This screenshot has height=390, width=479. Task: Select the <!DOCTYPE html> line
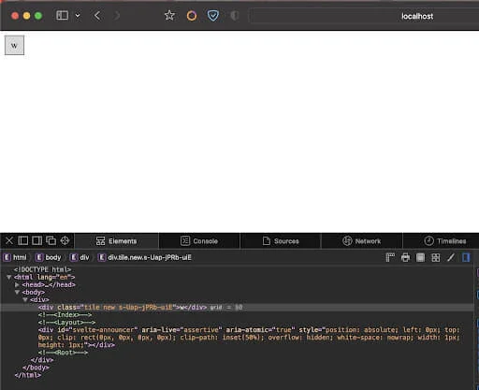click(x=42, y=269)
